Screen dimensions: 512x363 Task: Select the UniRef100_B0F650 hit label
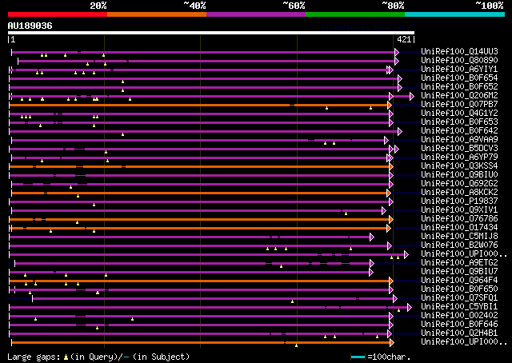(459, 289)
